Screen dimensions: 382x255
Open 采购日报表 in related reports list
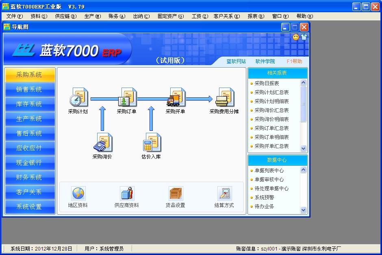point(267,84)
